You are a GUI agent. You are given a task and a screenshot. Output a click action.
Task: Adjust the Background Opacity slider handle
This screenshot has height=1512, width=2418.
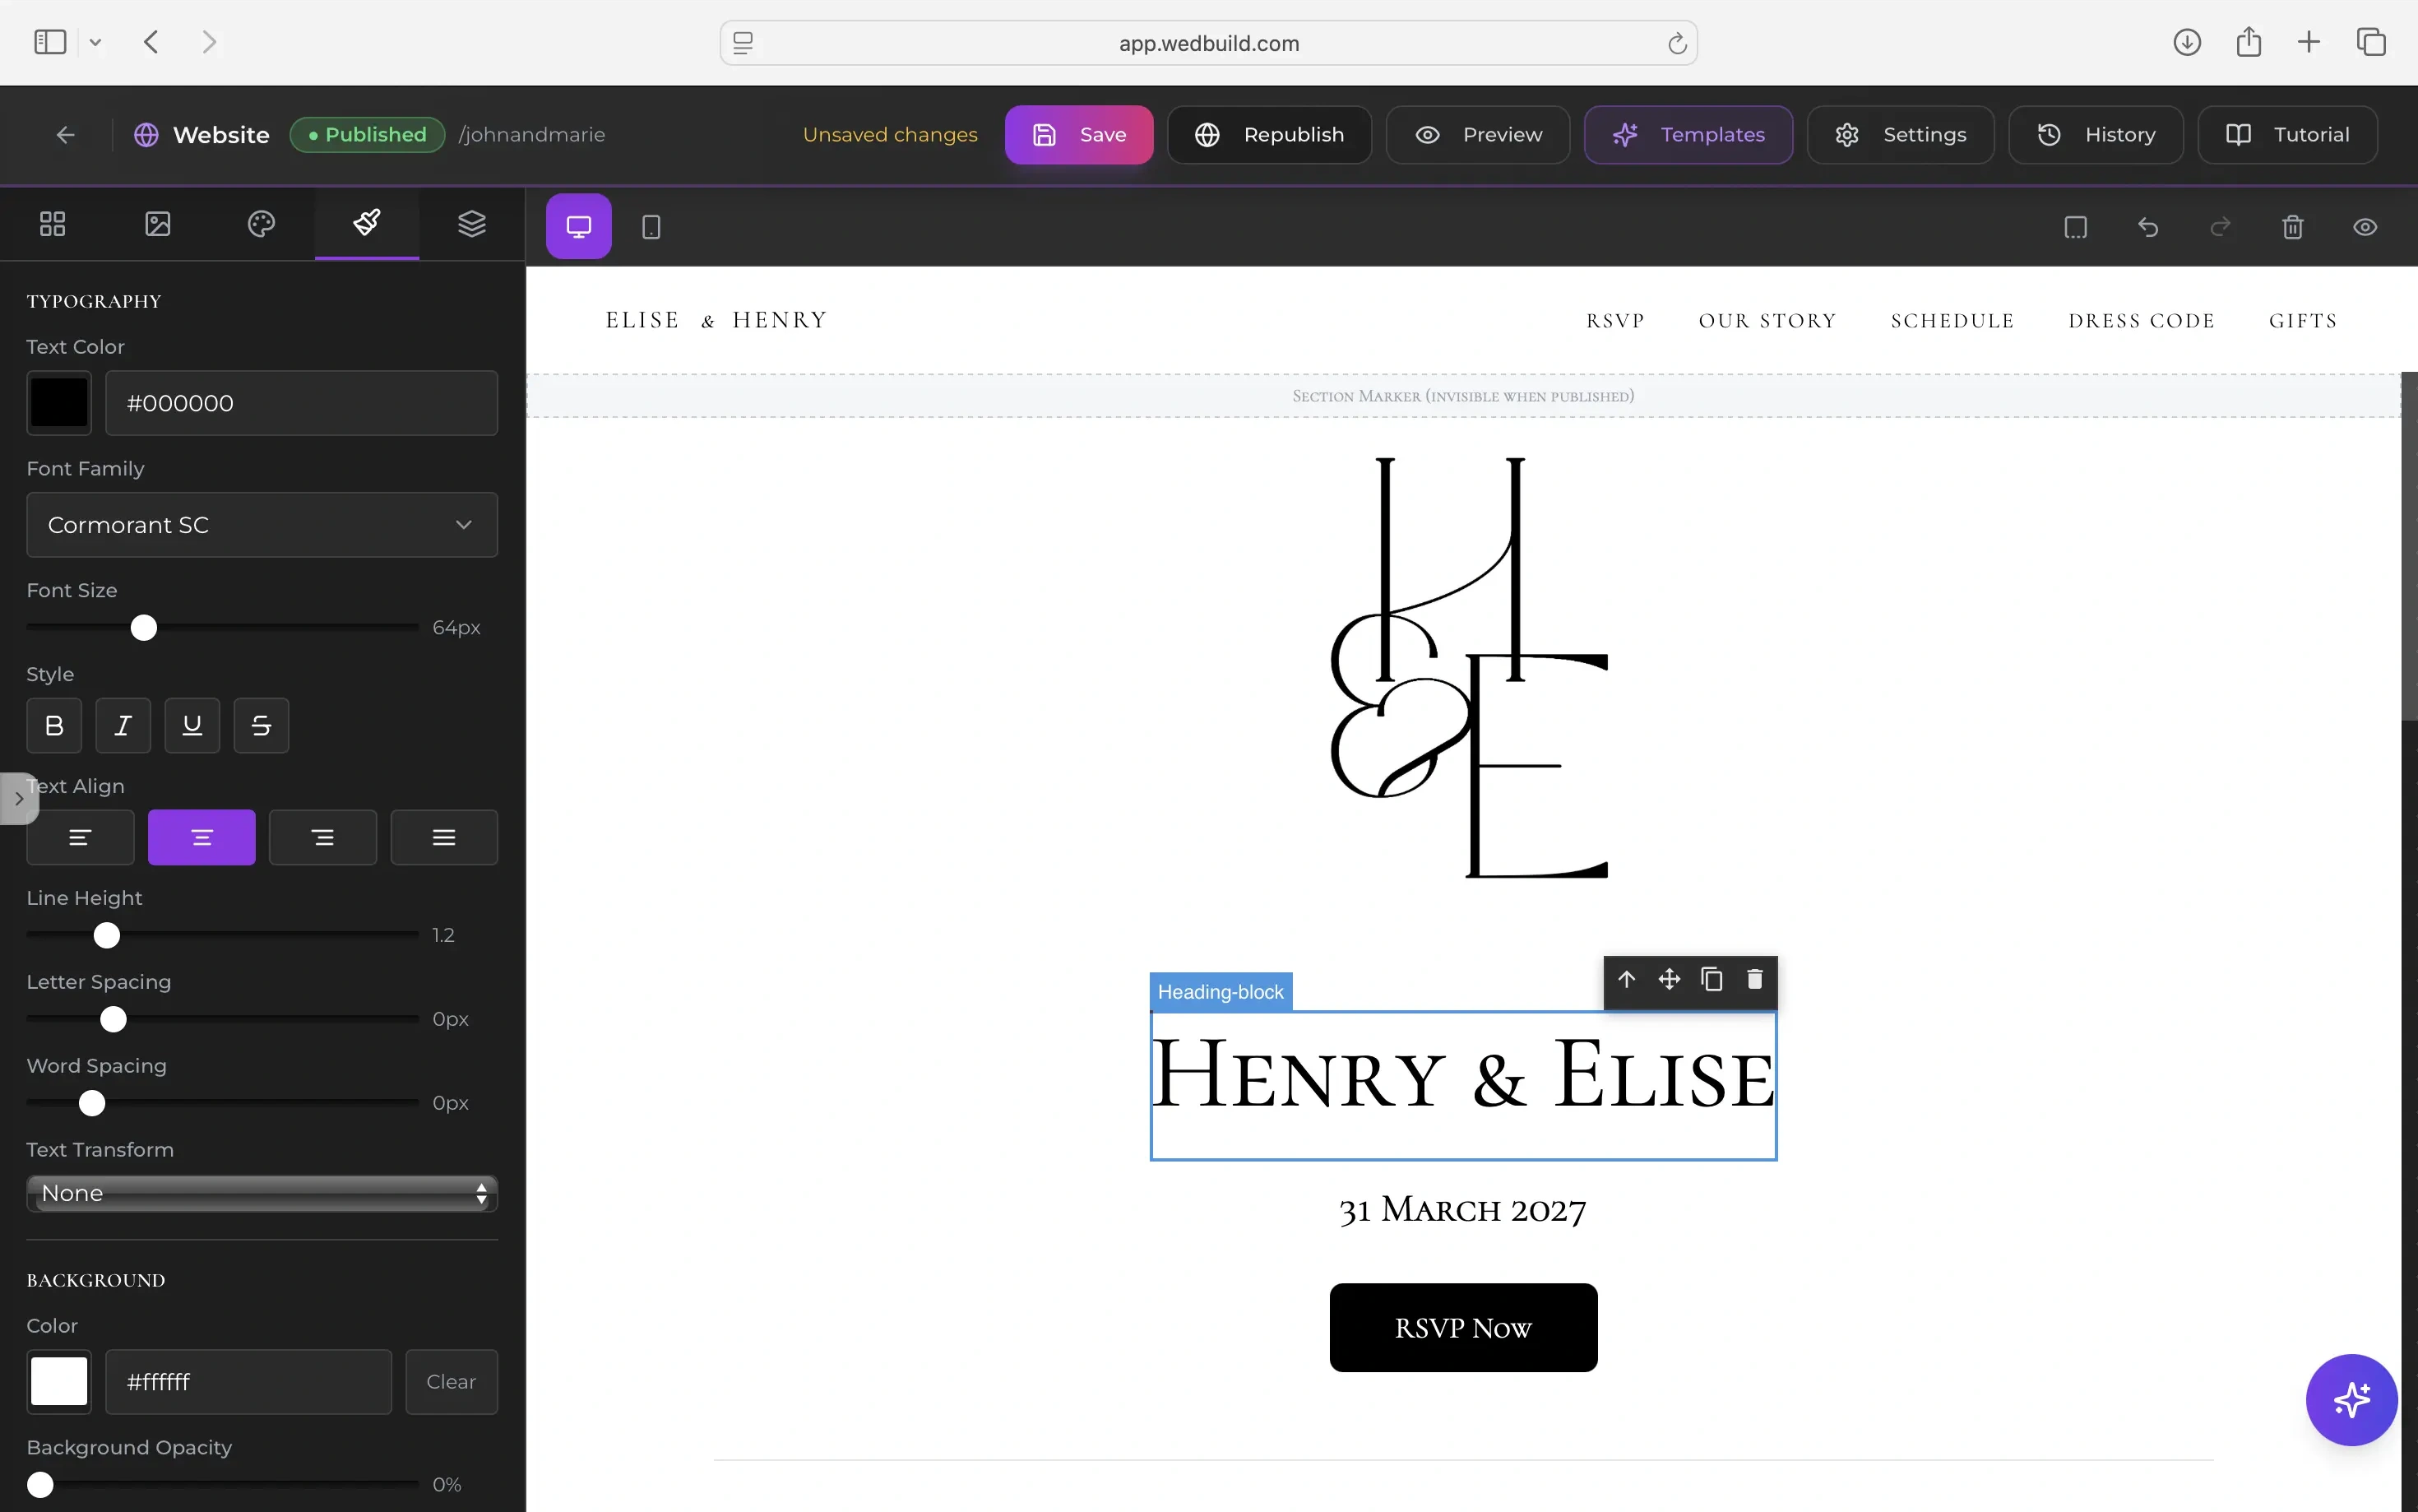point(40,1485)
